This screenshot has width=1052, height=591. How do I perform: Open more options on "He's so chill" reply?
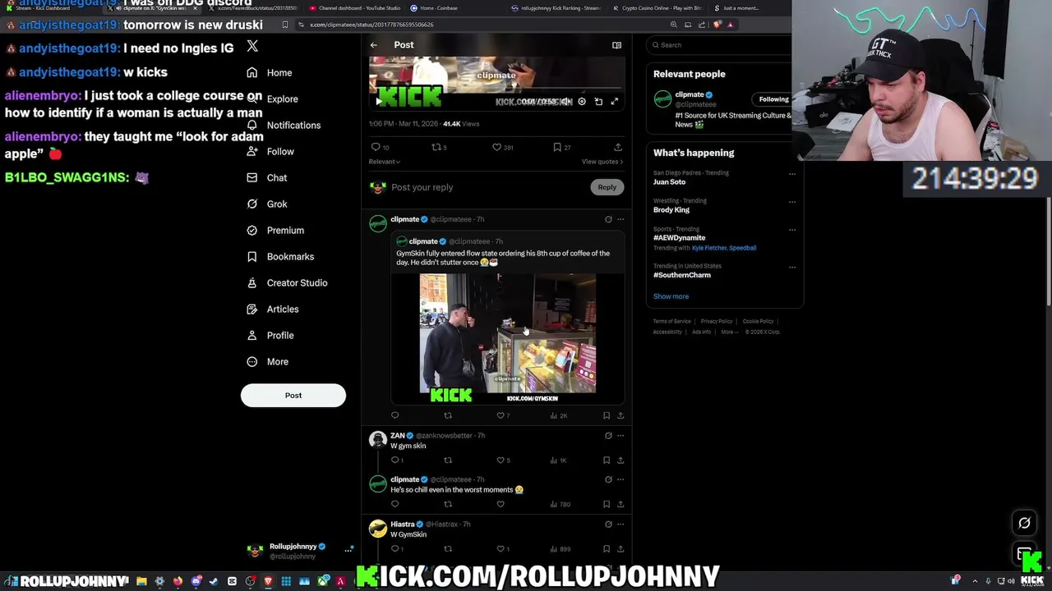621,479
